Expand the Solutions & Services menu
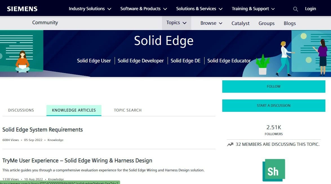 (199, 9)
